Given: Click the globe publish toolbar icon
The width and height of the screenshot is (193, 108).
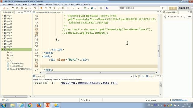Looking at the screenshot, I should click(x=92, y=8).
